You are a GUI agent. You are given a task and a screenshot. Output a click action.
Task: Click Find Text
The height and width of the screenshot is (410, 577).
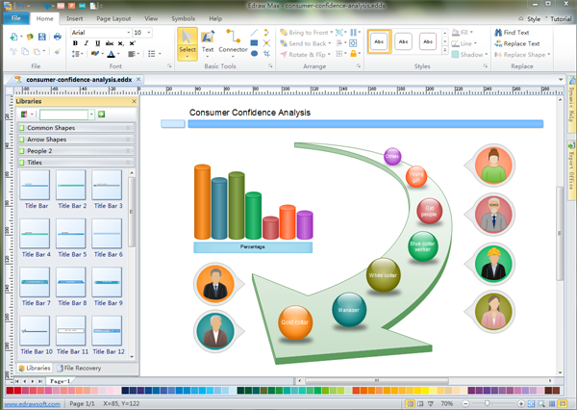tap(512, 33)
